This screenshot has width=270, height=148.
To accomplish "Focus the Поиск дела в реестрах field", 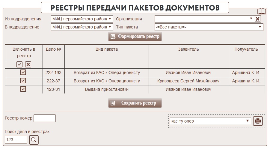I will (16, 140).
